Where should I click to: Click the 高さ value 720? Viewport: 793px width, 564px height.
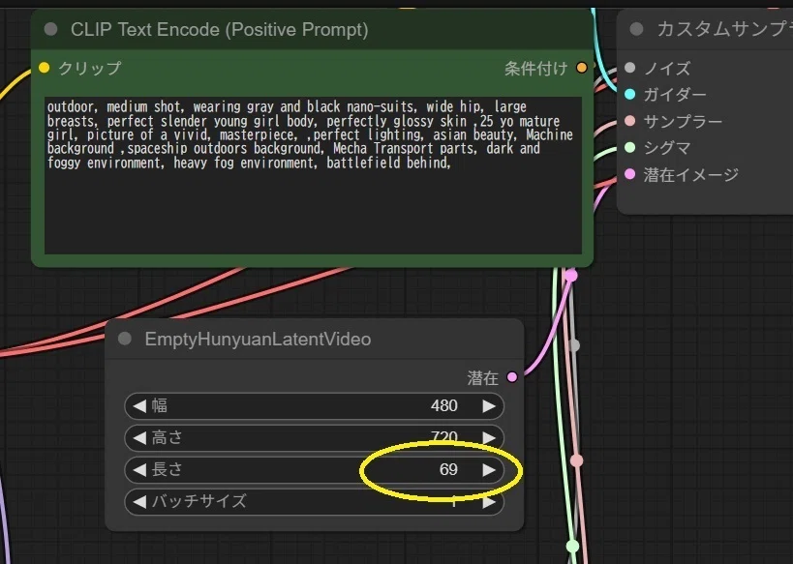444,436
